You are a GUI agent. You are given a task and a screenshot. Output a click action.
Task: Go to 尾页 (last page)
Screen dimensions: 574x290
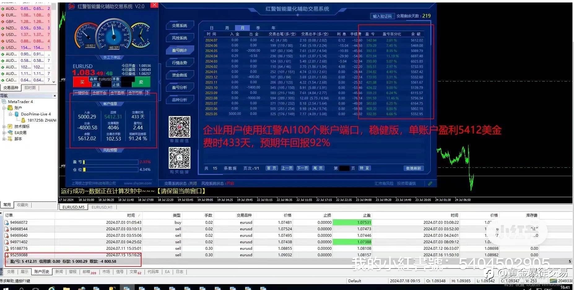[318, 168]
